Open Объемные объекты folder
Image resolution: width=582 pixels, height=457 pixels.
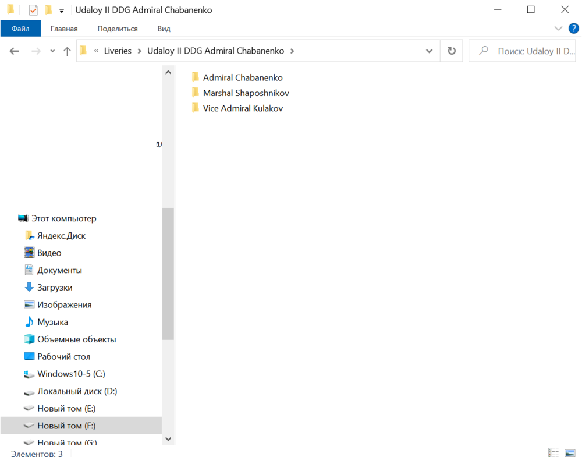(70, 339)
